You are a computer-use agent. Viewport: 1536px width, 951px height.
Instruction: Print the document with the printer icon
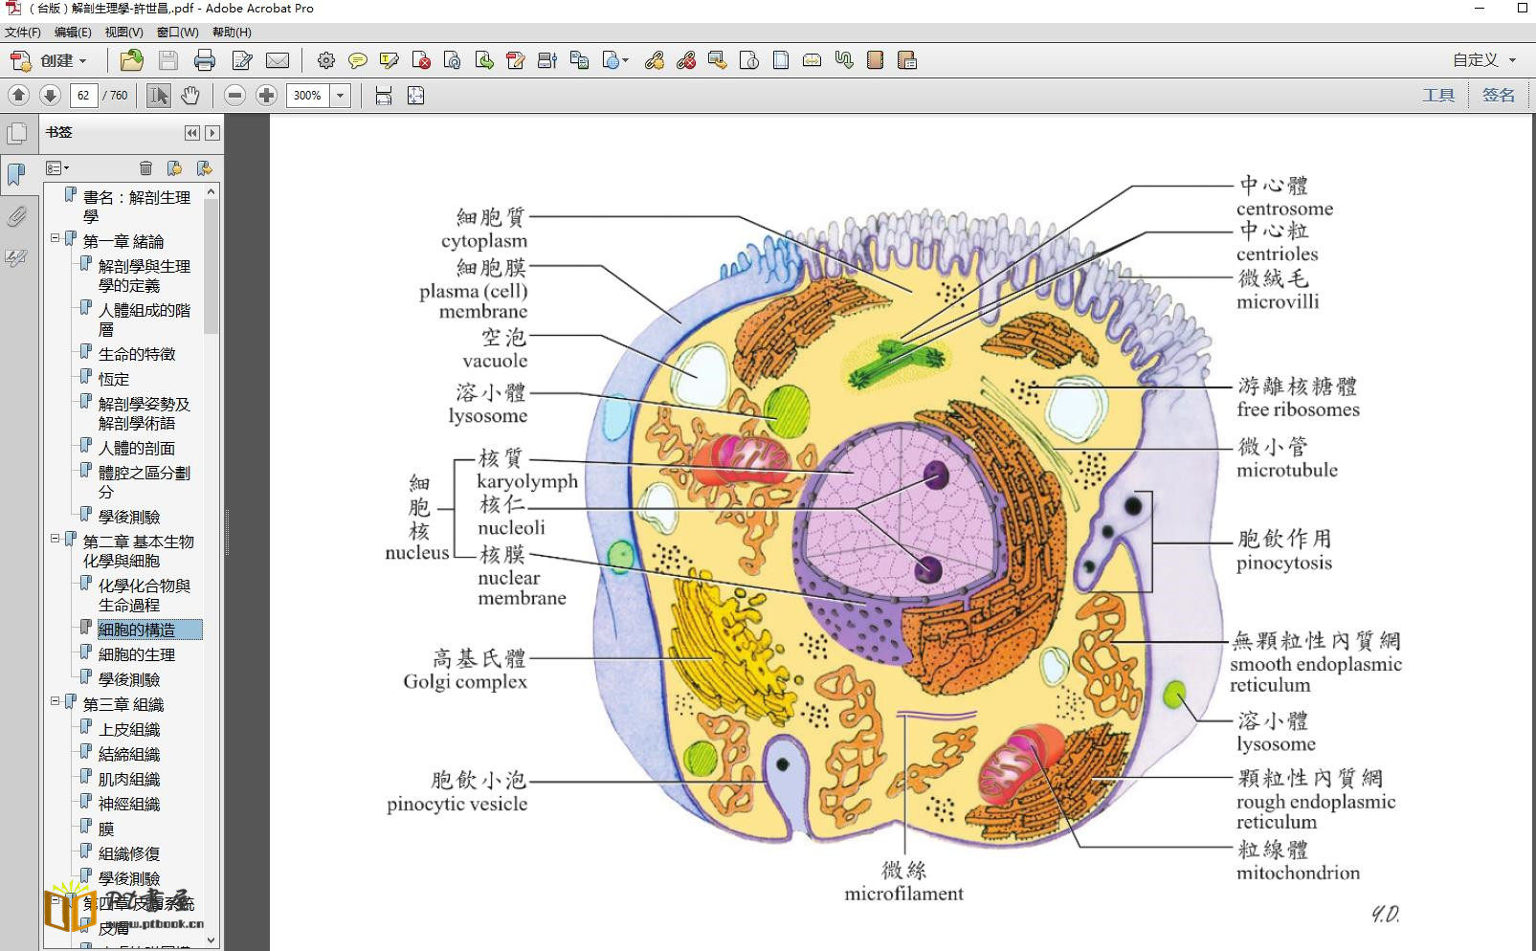click(205, 60)
